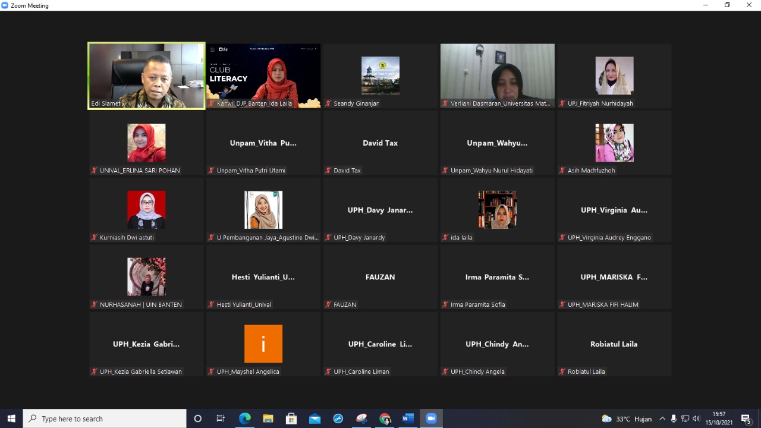The width and height of the screenshot is (761, 428).
Task: Click the weather widget showing 33°C Hujan
Action: [627, 418]
